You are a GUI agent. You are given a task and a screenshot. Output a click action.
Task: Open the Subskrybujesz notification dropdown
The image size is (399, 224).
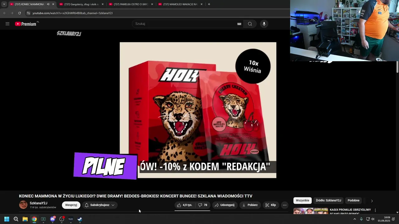[x=99, y=205]
